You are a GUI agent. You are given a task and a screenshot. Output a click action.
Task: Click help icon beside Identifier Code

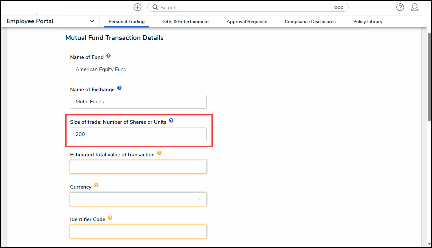click(110, 218)
